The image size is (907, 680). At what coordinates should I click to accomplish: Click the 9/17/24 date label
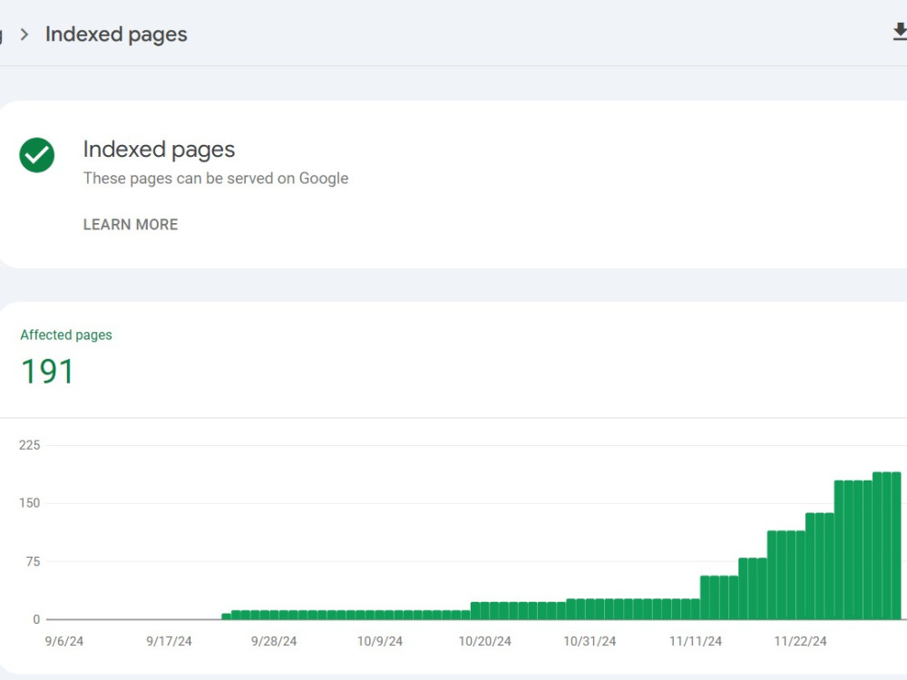(169, 641)
